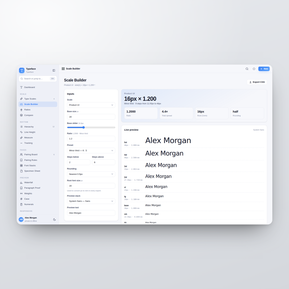Click the Case hash icon
289x289 pixels.
21,199
